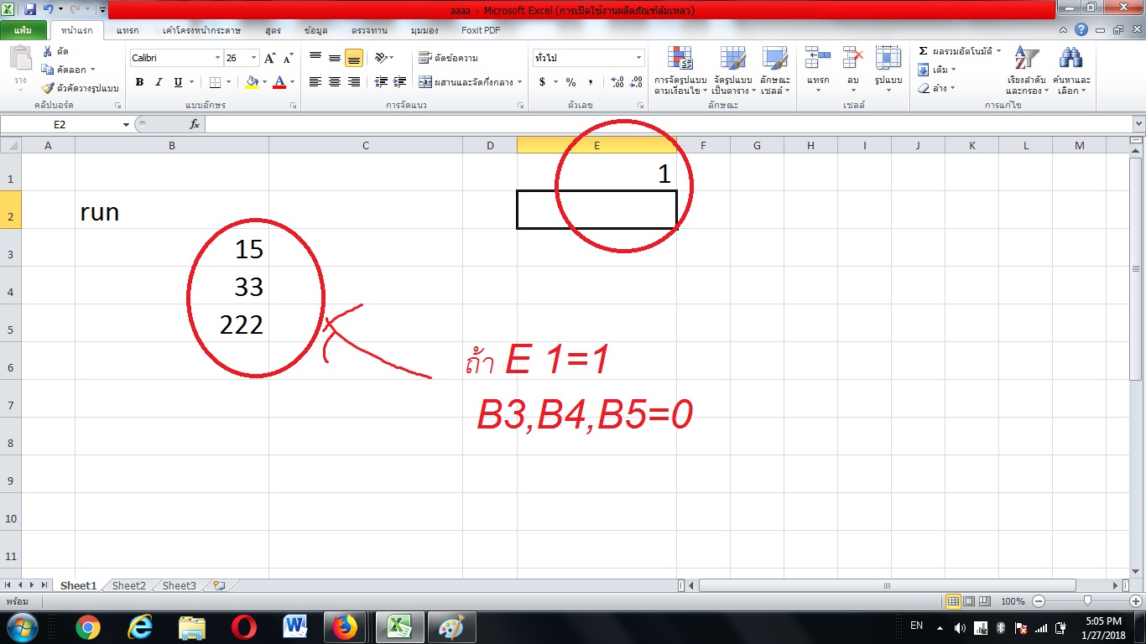Toggle Center horizontal alignment
The width and height of the screenshot is (1146, 644).
(x=335, y=82)
